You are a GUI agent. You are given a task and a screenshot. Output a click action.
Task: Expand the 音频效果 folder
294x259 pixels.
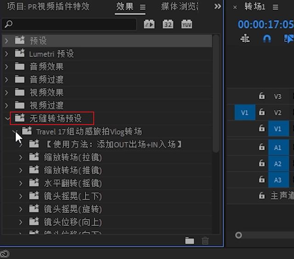6,67
